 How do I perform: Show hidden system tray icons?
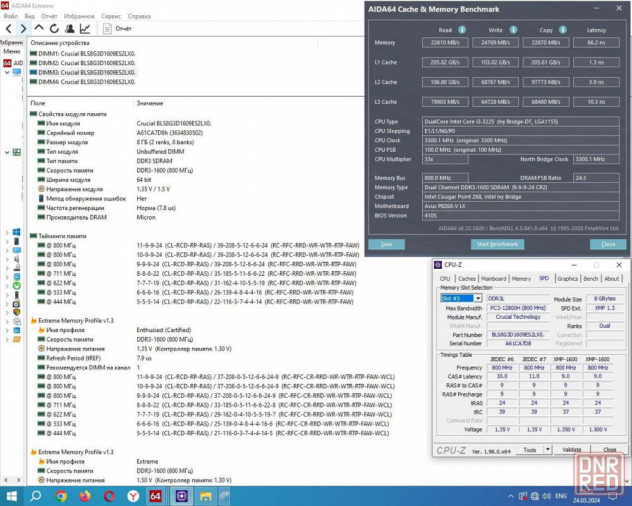pyautogui.click(x=511, y=497)
